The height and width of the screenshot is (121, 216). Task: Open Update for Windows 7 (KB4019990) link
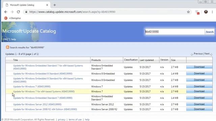(32, 87)
